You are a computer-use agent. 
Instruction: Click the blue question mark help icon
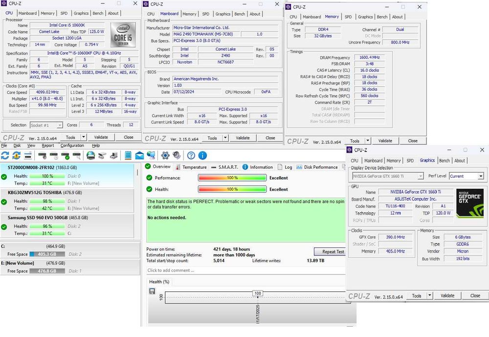pyautogui.click(x=191, y=156)
